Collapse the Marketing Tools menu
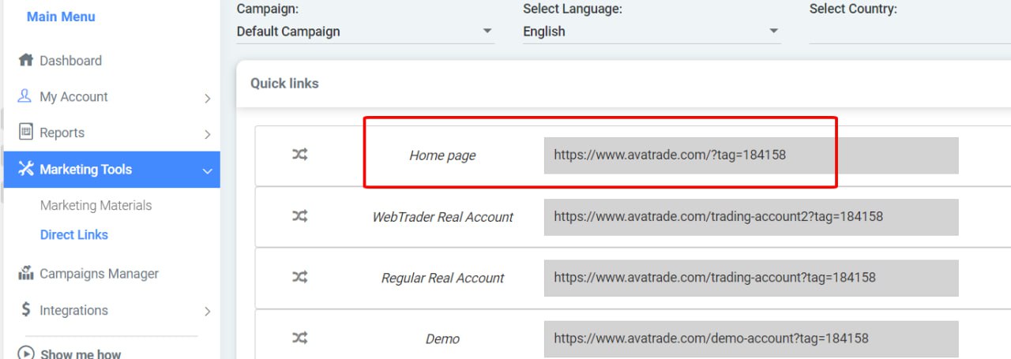 pos(207,170)
